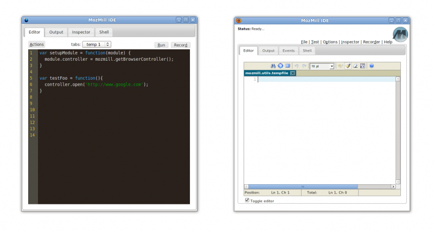Open the 10 pt font size dropdown
434x232 pixels.
point(322,66)
